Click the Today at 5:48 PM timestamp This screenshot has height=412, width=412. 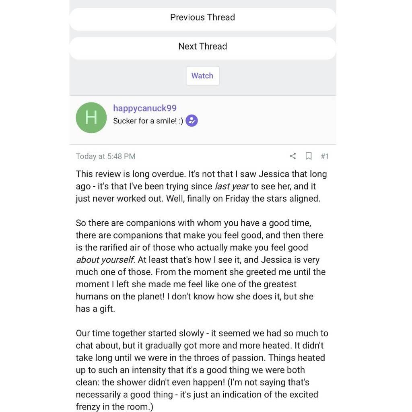[105, 156]
